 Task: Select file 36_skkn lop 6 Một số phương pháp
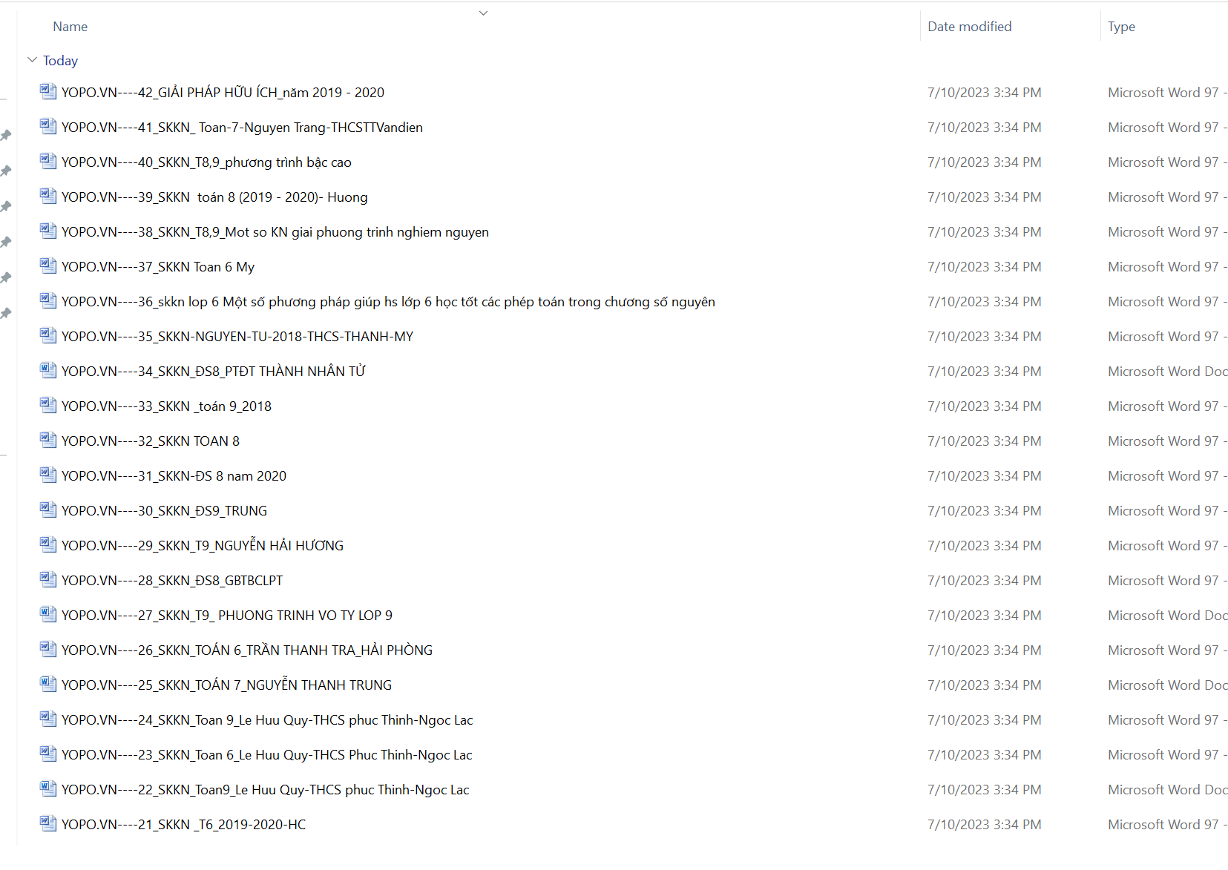pos(388,302)
